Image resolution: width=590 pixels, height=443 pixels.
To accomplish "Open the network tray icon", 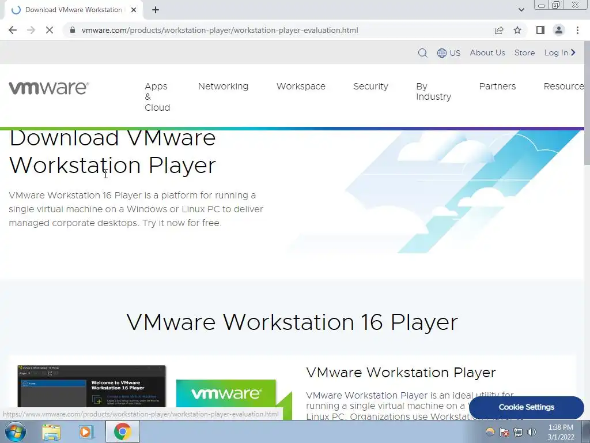I will pos(518,432).
